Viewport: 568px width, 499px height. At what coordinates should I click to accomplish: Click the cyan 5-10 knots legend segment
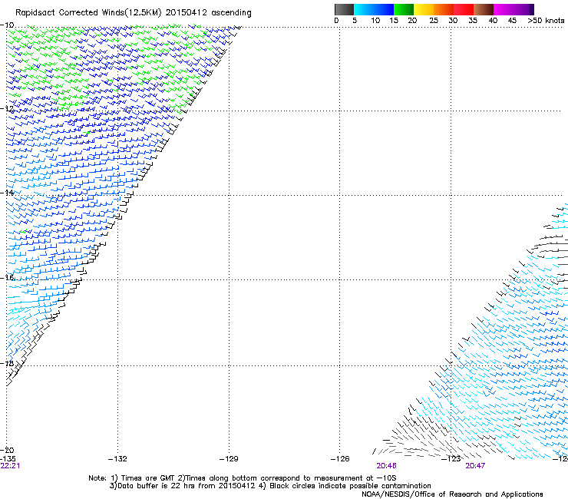pyautogui.click(x=364, y=9)
